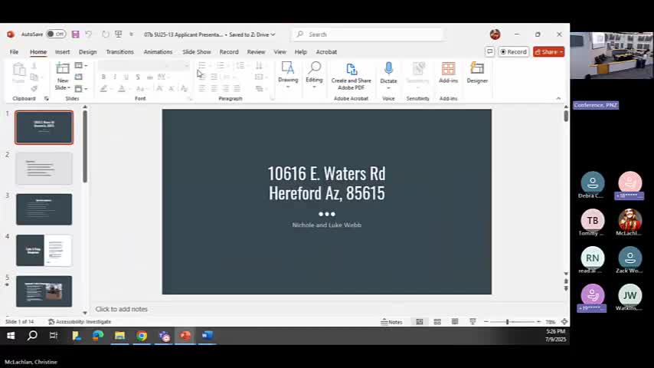Click the slide title 10616 E. Waters Rd
This screenshot has height=368, width=654.
[326, 174]
